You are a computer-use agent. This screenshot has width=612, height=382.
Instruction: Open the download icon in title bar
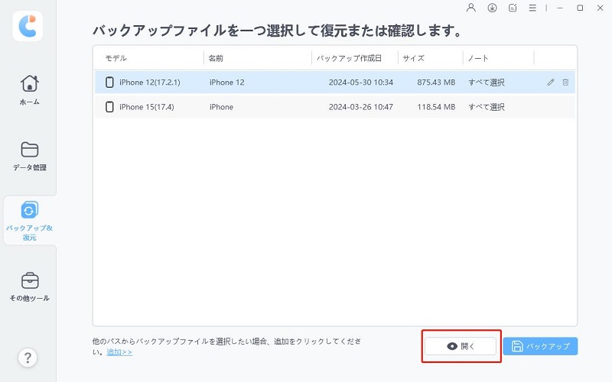coord(491,8)
